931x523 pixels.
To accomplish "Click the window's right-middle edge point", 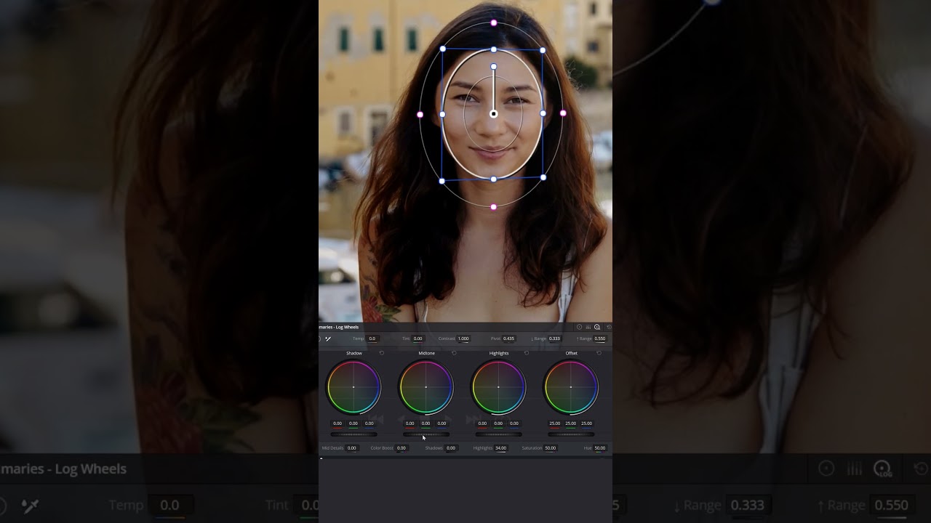I will (543, 113).
